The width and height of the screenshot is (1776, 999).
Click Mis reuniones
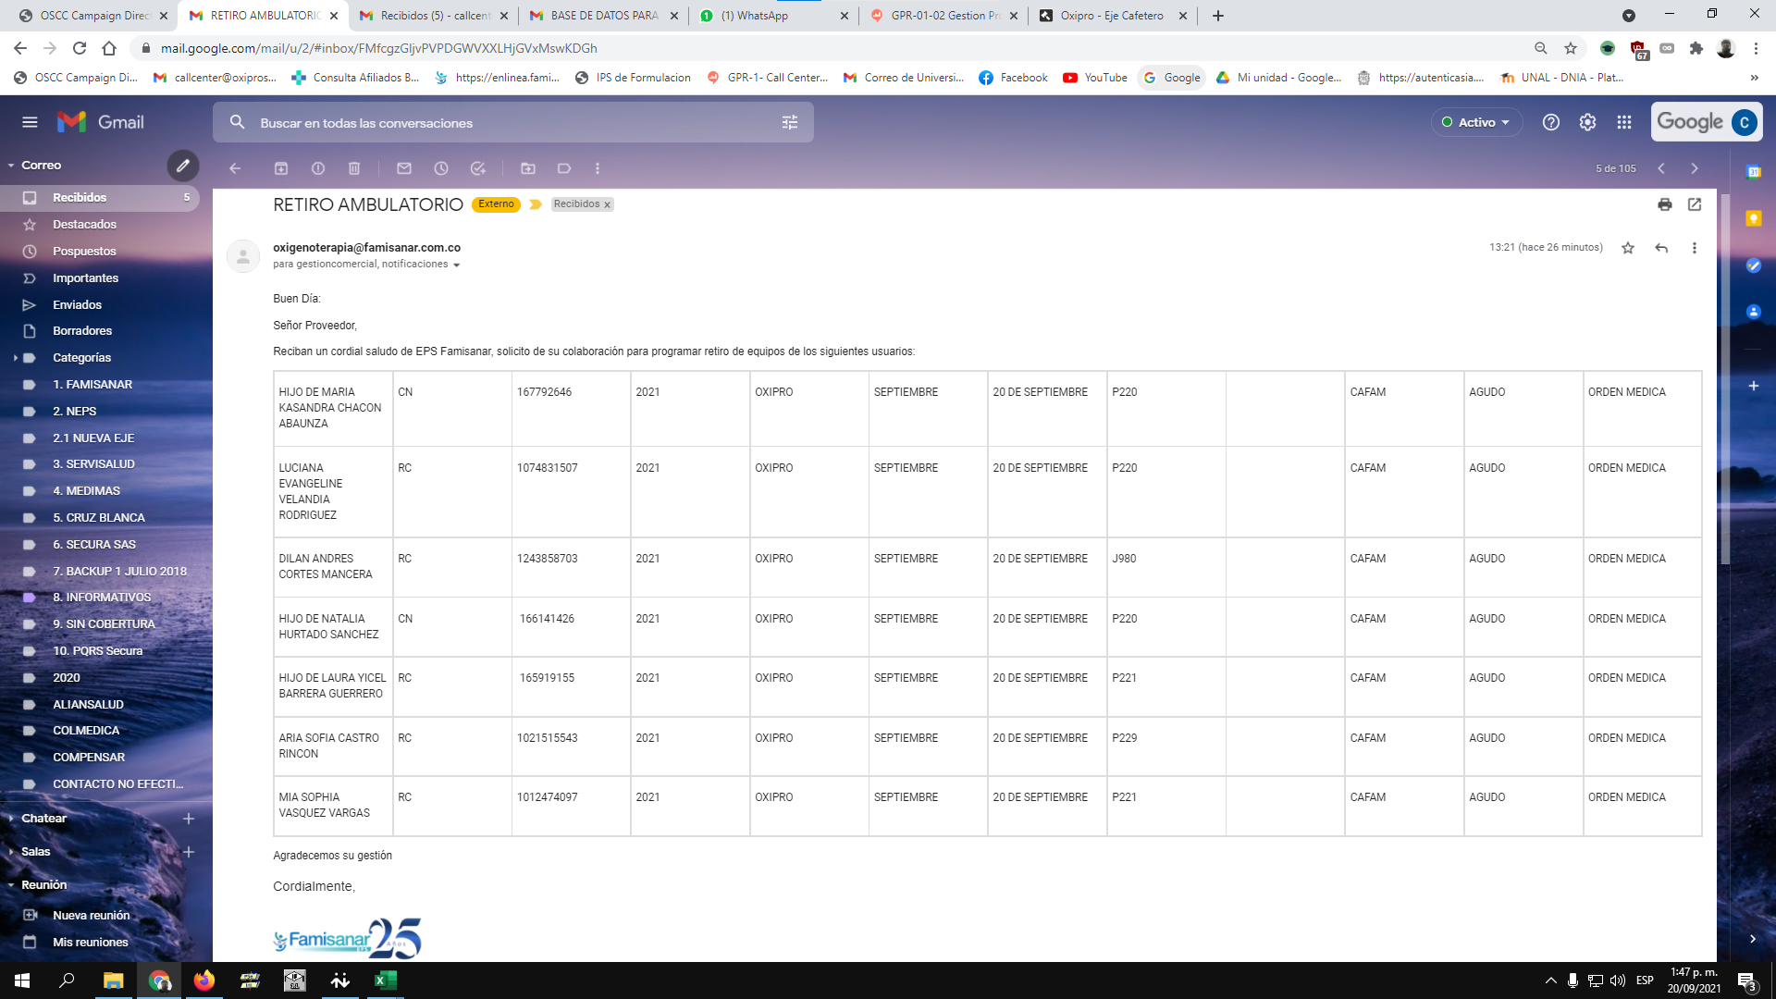tap(90, 943)
